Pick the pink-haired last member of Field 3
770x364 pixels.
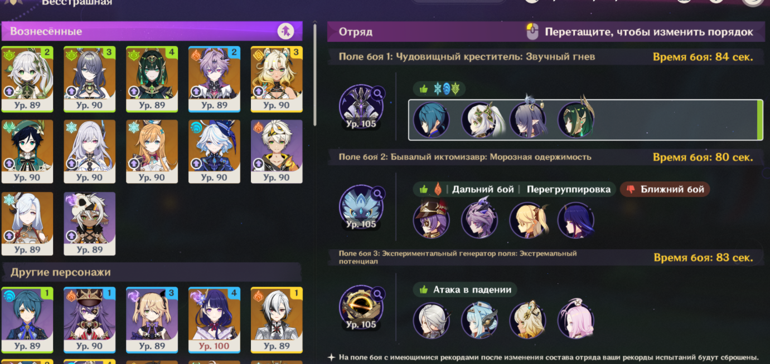575,319
